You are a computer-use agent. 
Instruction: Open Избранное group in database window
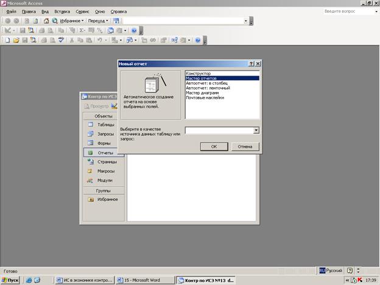coord(104,200)
